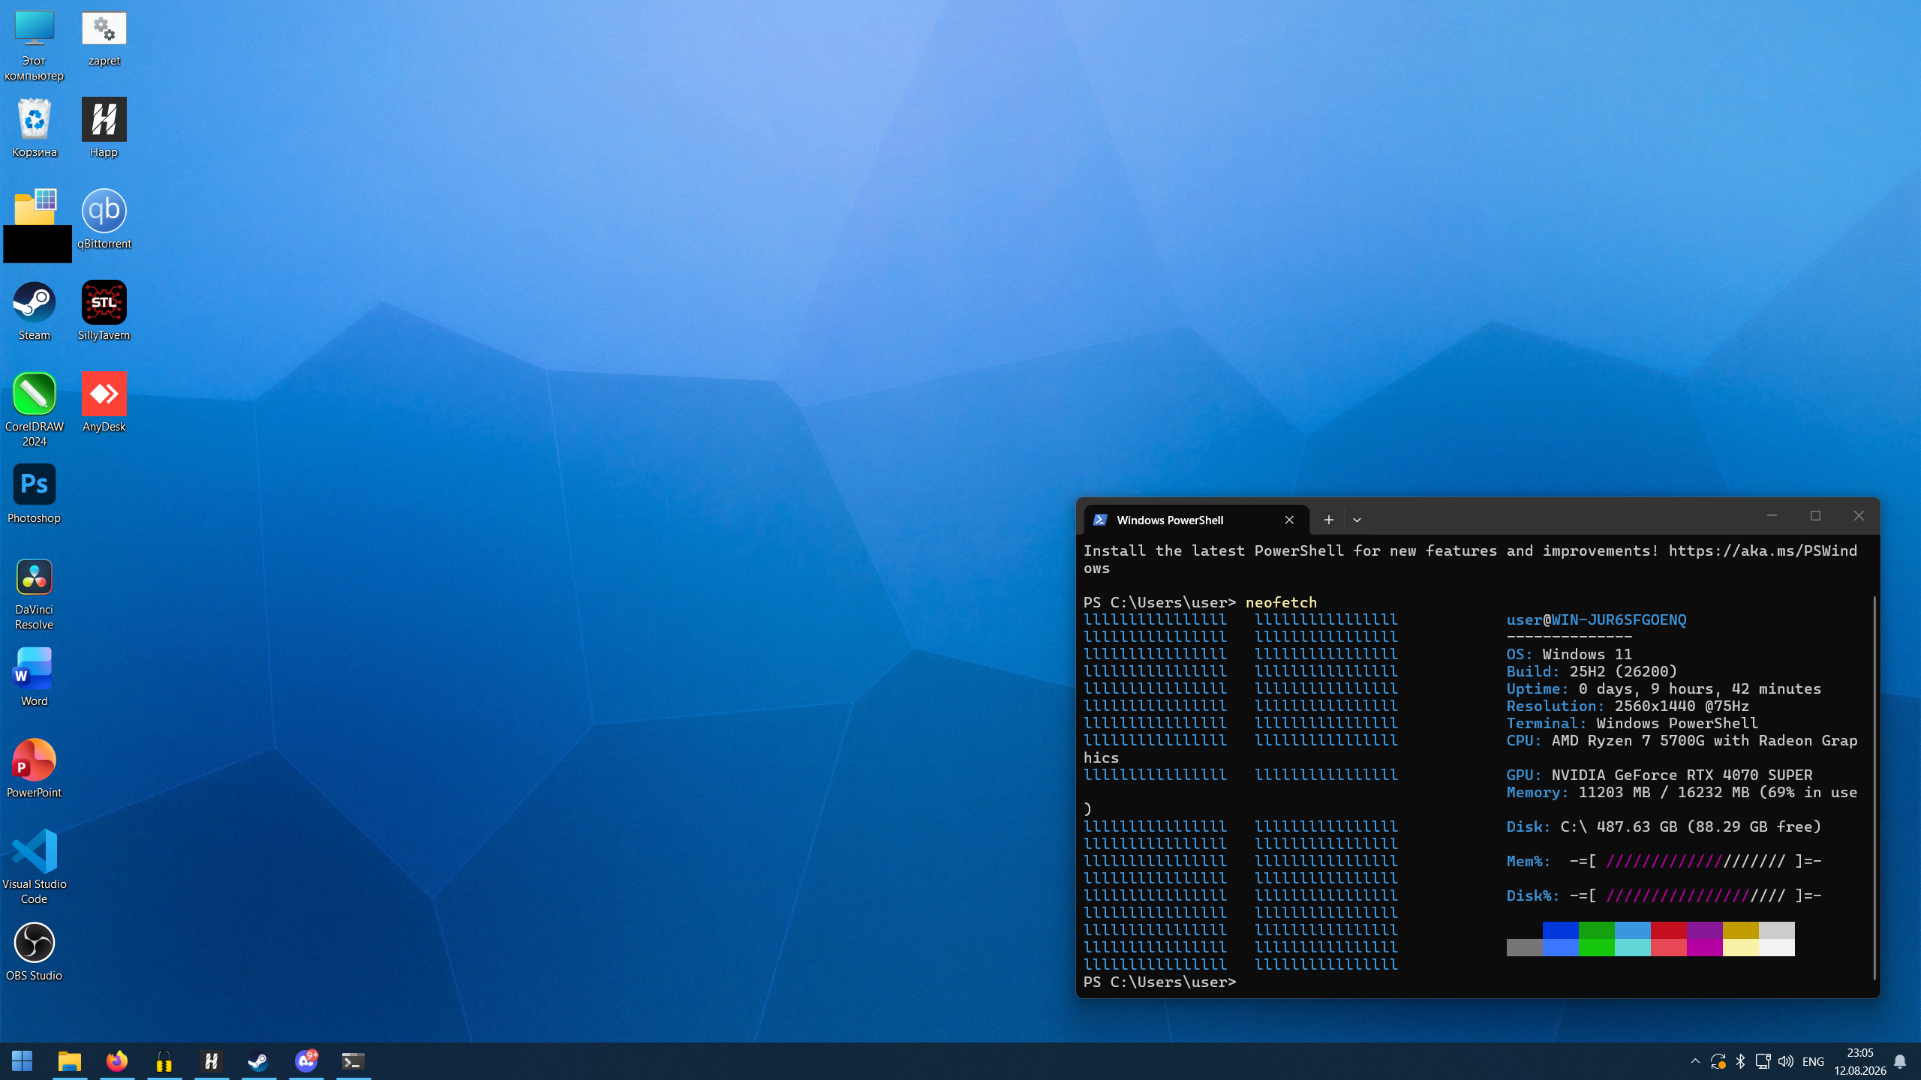Open Discord with the 9+ badge
Viewport: 1921px width, 1080px height.
[306, 1061]
